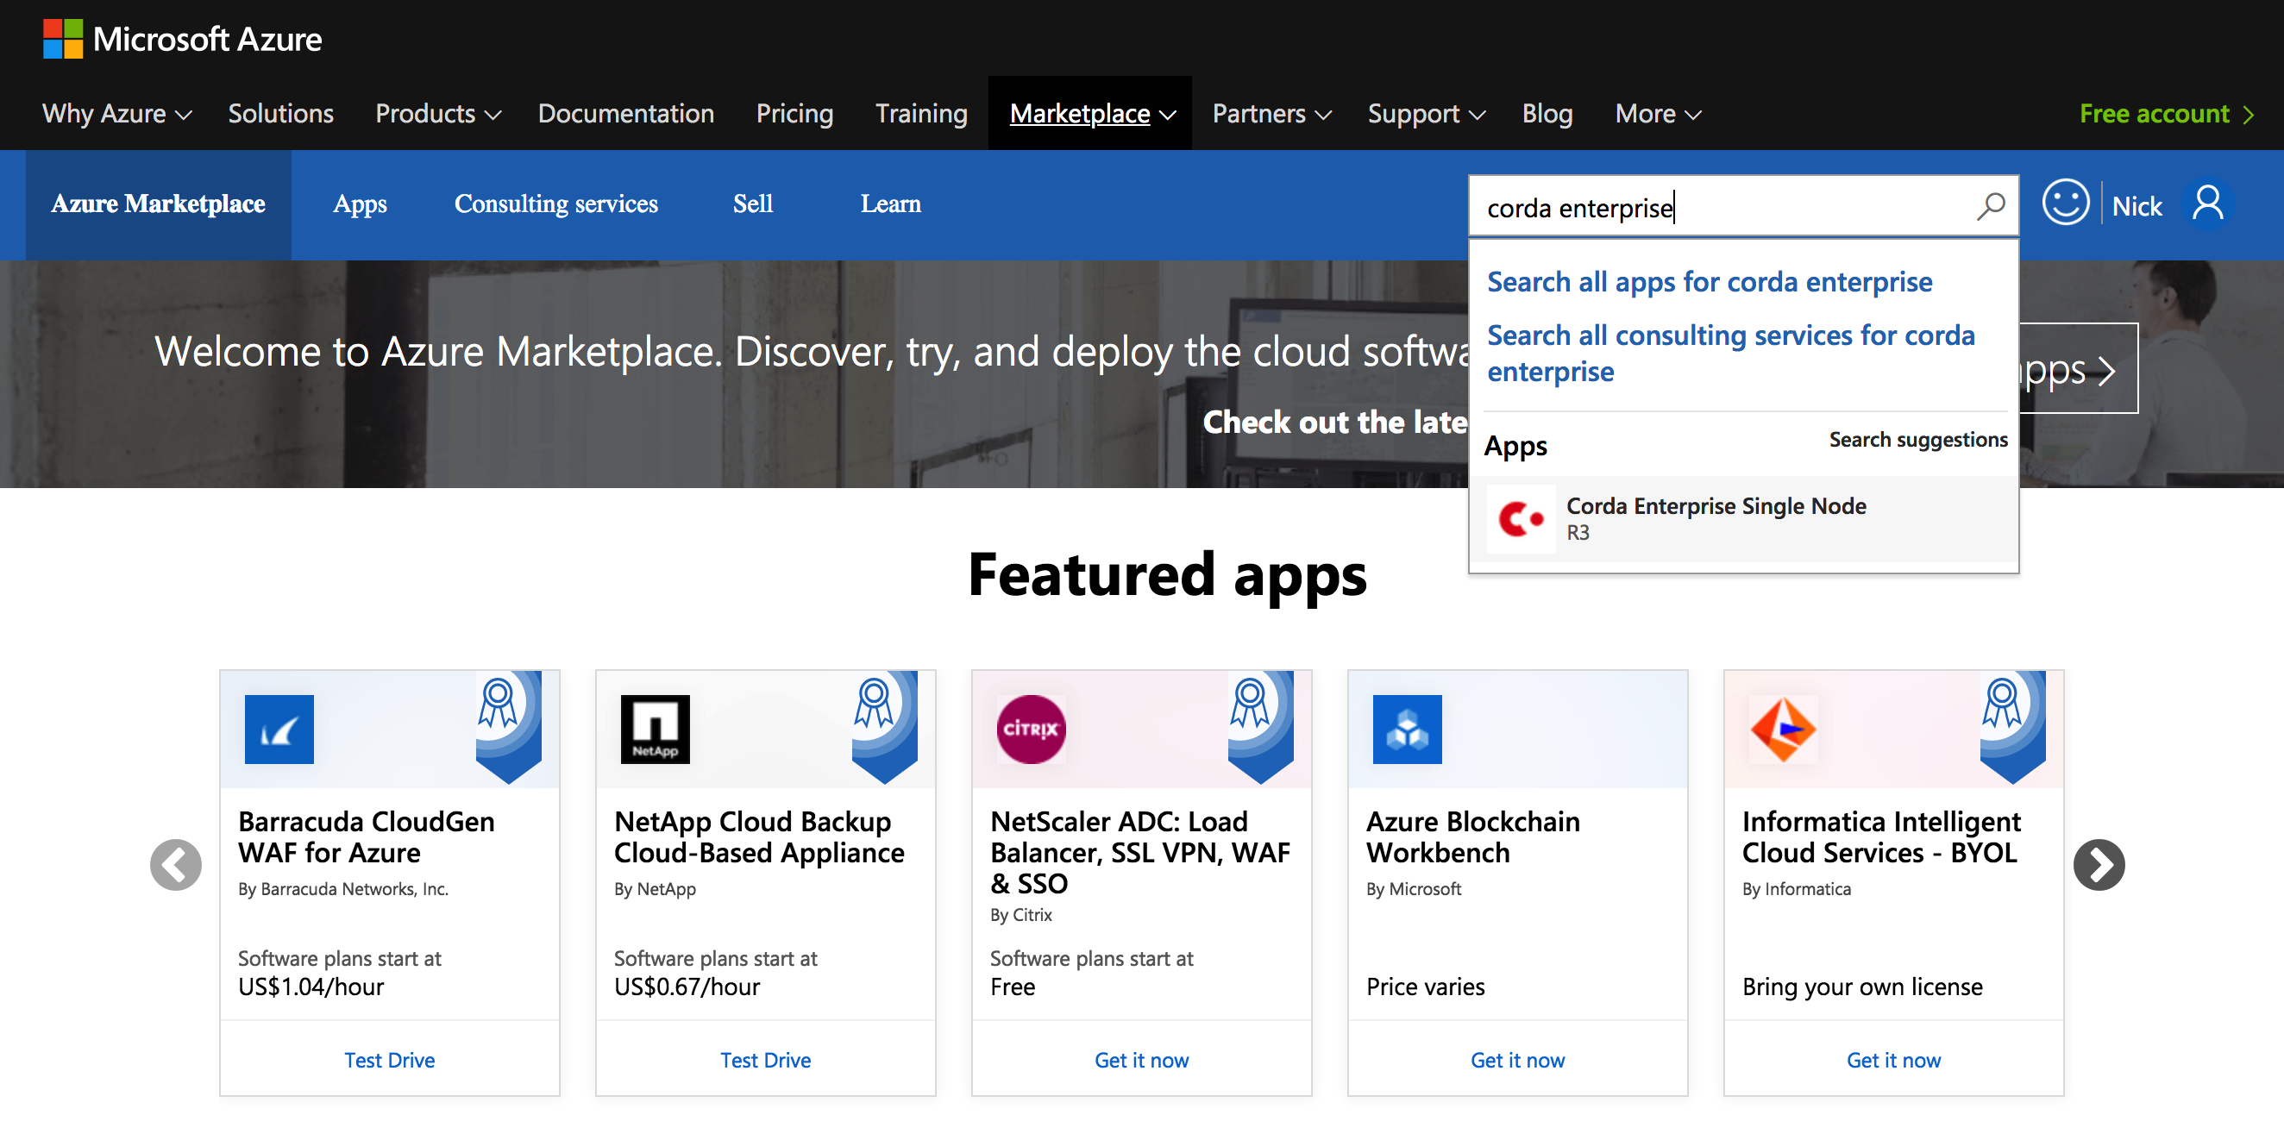This screenshot has height=1140, width=2284.
Task: Click the Corda red C logo icon
Action: (x=1521, y=518)
